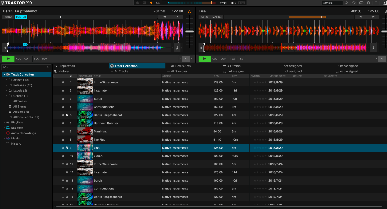Open History in the browser tree
This screenshot has height=209, width=387.
coord(16,144)
